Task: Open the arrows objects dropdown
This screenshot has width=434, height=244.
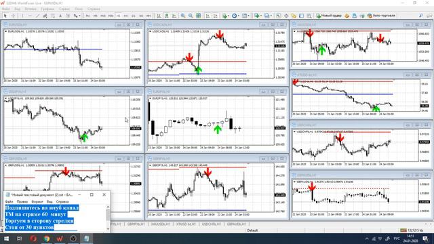Action: [x=77, y=16]
